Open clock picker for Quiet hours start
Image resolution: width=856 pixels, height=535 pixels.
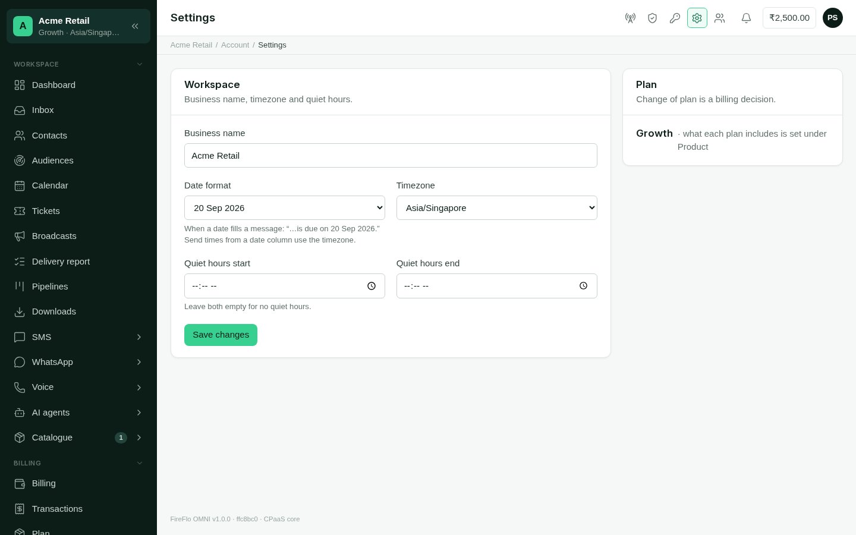[x=372, y=286]
